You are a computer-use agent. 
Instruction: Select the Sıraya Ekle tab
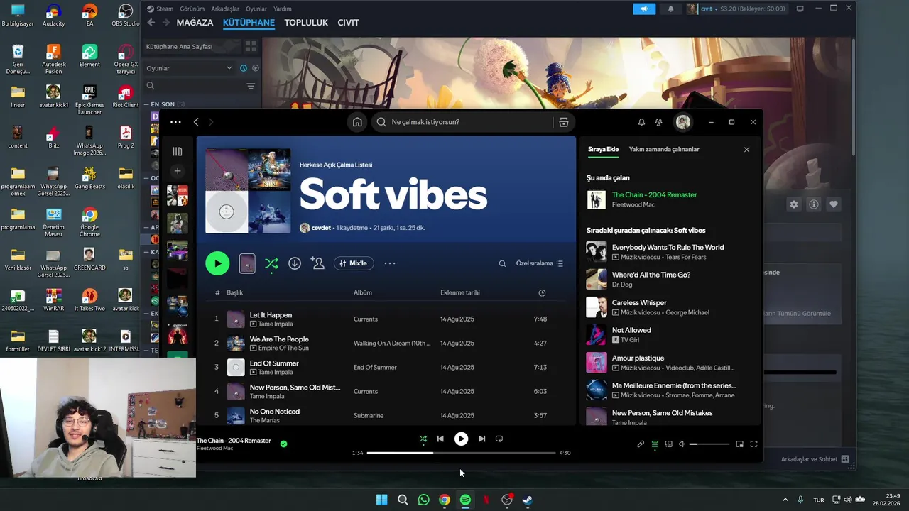603,149
